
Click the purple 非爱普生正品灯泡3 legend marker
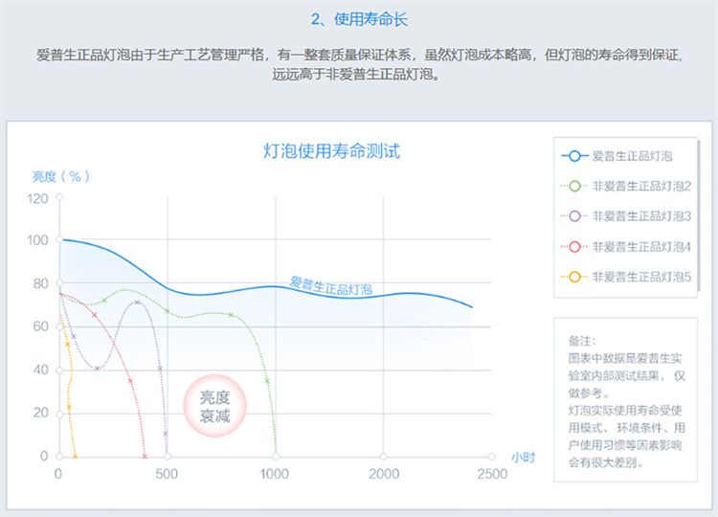coord(574,216)
